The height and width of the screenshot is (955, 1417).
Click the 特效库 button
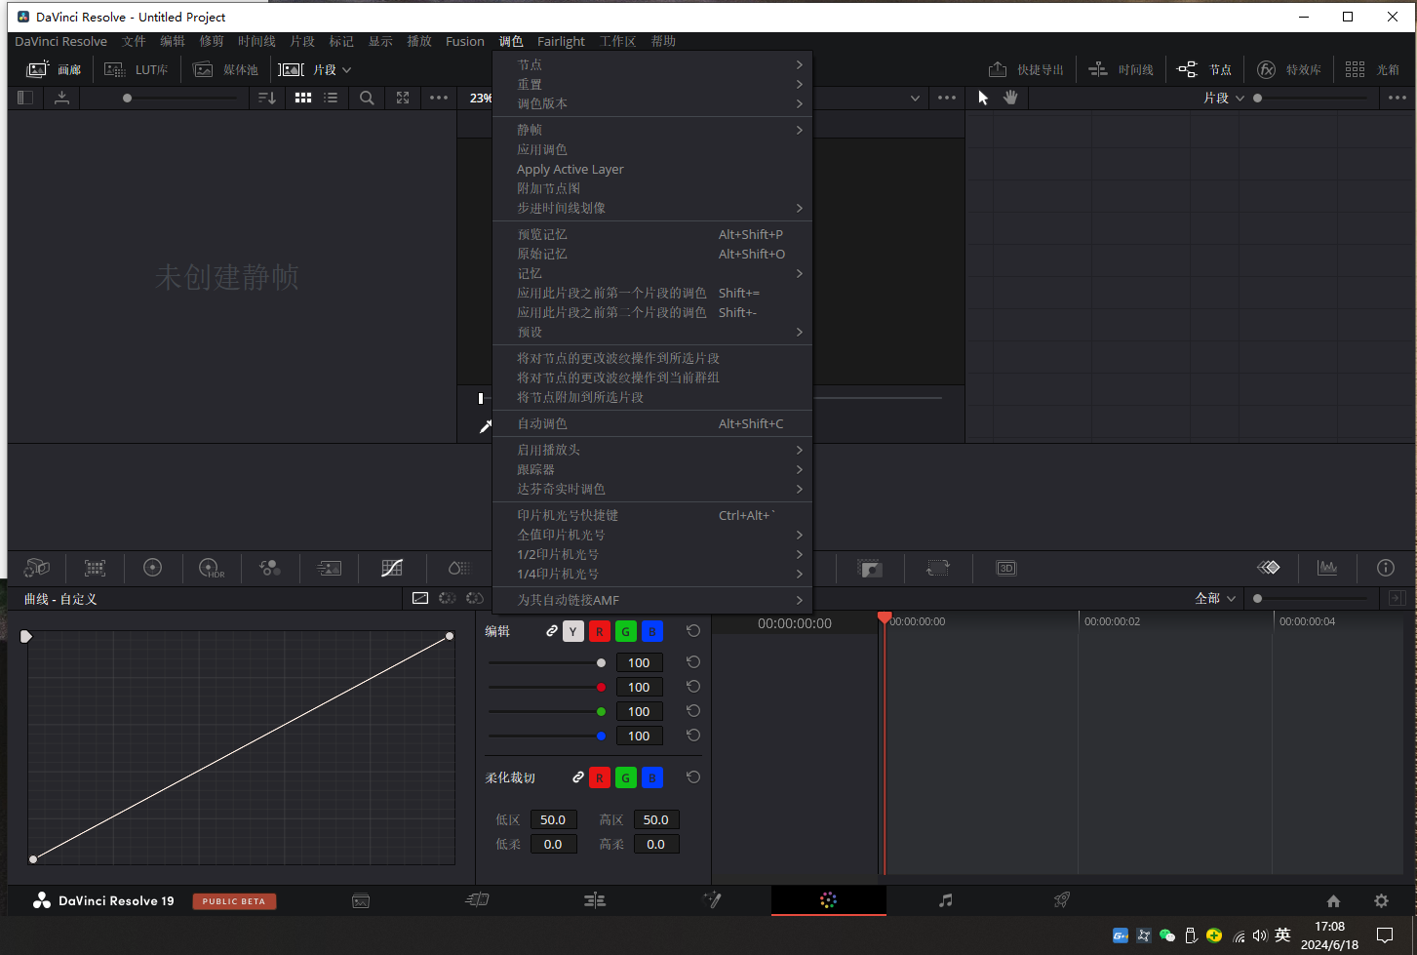(x=1289, y=69)
